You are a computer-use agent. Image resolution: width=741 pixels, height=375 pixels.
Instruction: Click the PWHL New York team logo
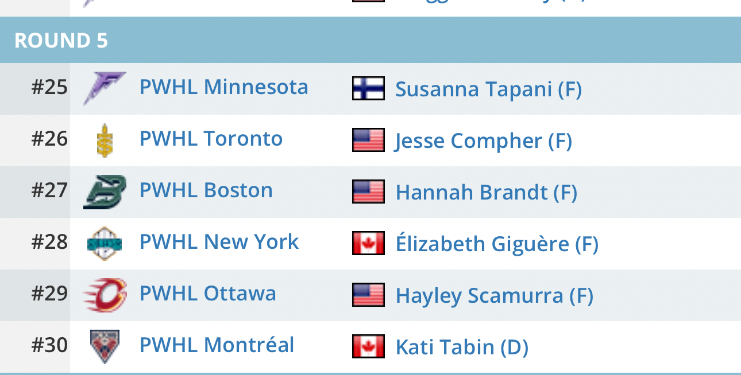[105, 243]
